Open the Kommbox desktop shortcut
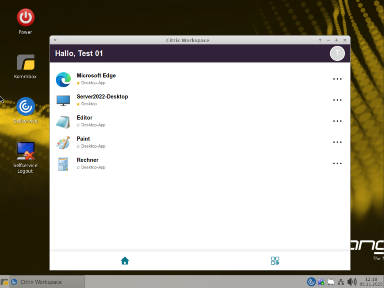Screen dimensions: 384x288 click(x=25, y=62)
